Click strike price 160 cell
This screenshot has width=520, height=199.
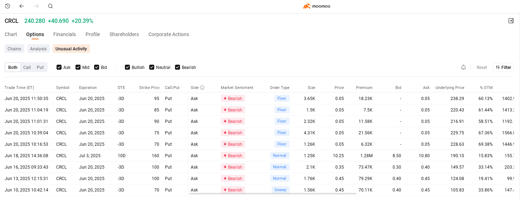155,155
